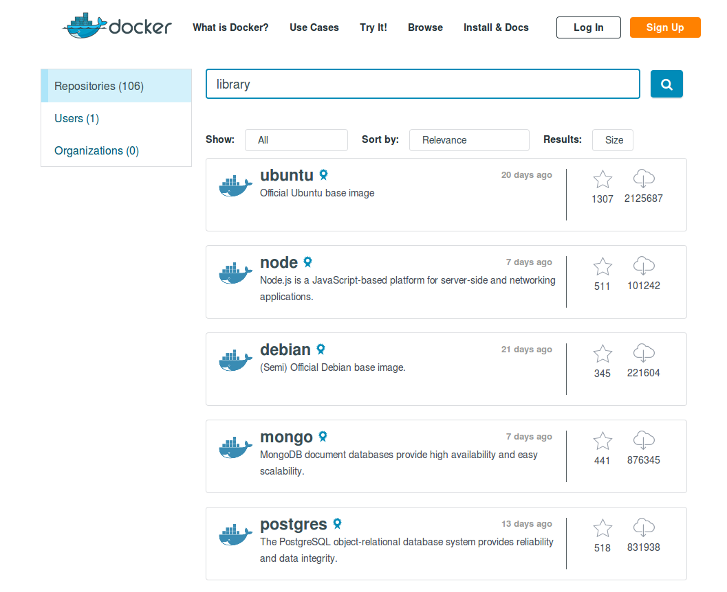Click the official badge beside debian
727x592 pixels.
[x=321, y=349]
